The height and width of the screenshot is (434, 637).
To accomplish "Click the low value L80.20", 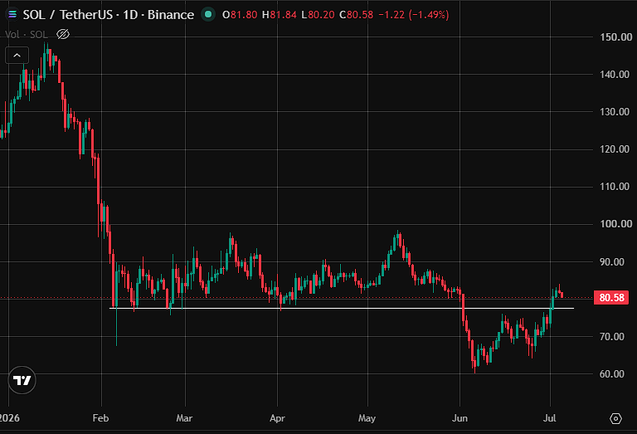I will pos(318,15).
